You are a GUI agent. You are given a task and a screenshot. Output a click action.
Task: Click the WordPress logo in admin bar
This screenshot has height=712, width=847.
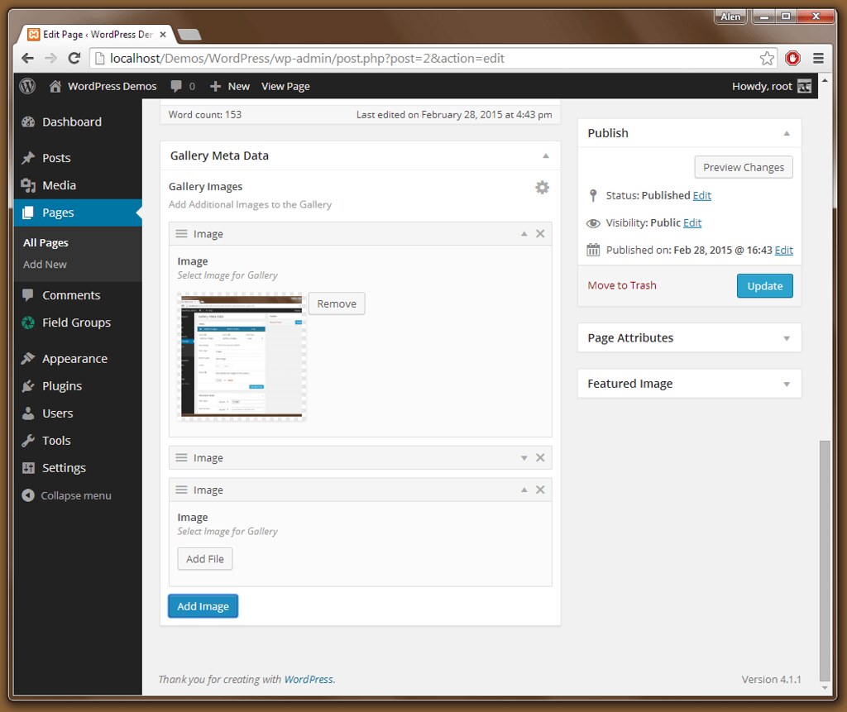click(27, 86)
